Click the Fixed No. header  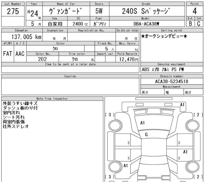(105, 43)
